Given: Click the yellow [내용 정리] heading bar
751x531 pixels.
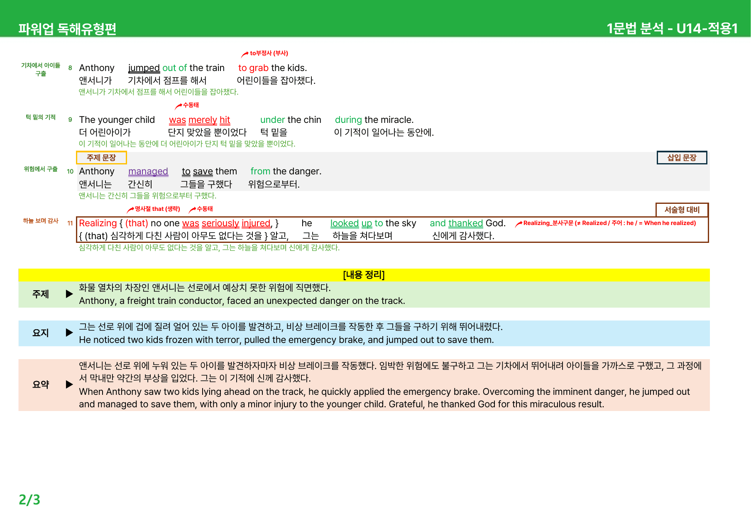Looking at the screenshot, I should pyautogui.click(x=364, y=275).
